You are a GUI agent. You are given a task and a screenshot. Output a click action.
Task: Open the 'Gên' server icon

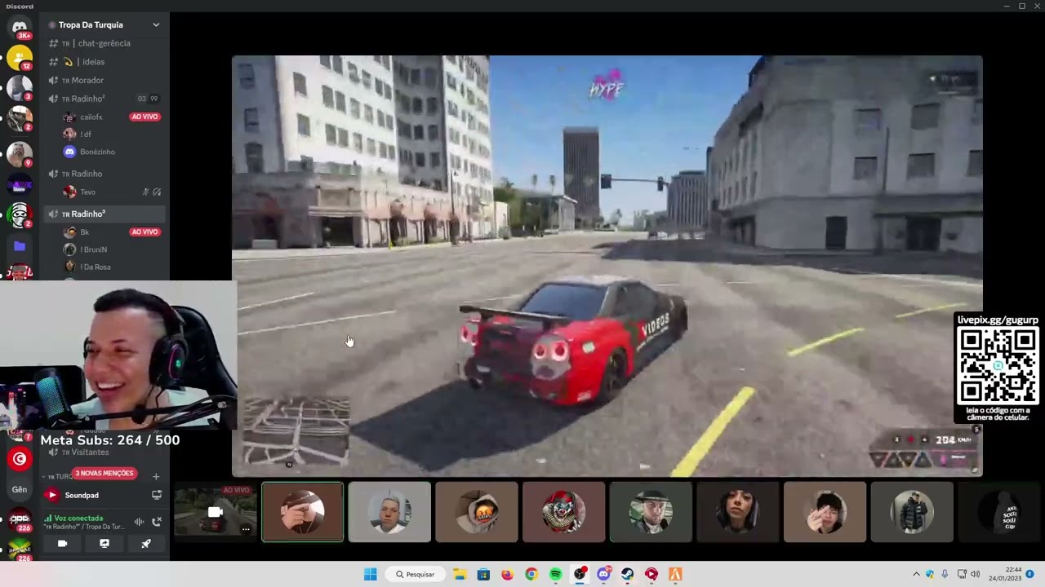(x=19, y=489)
